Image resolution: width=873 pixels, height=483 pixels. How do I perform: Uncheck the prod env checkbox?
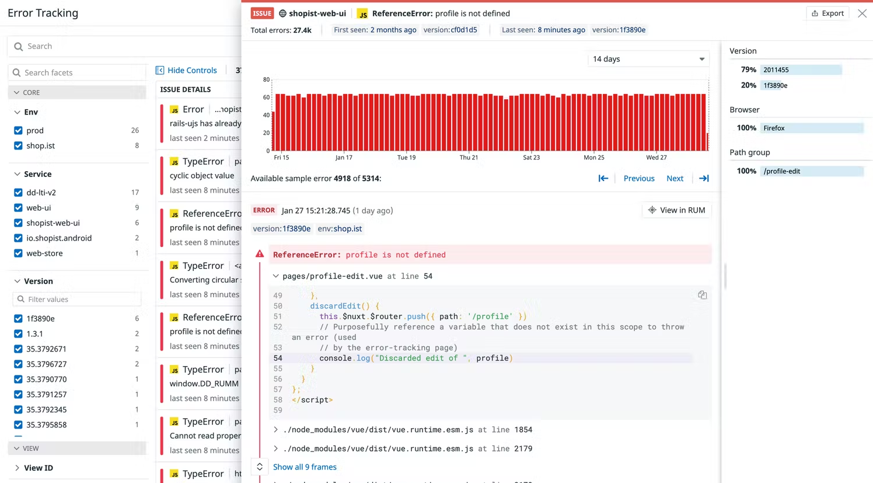pos(18,130)
